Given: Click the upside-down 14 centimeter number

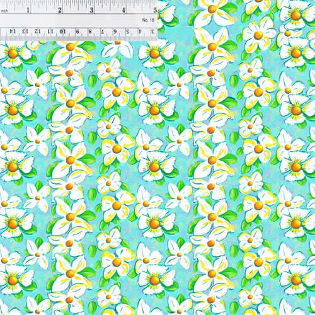Looking at the screenshot, I should 13,31.
